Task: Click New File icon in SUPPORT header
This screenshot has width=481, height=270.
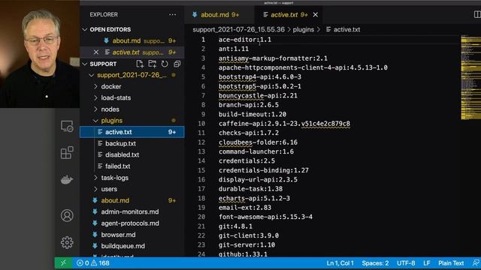Action: pyautogui.click(x=140, y=64)
